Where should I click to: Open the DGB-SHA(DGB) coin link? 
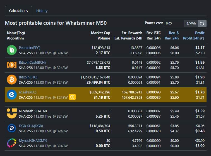coord(31,126)
